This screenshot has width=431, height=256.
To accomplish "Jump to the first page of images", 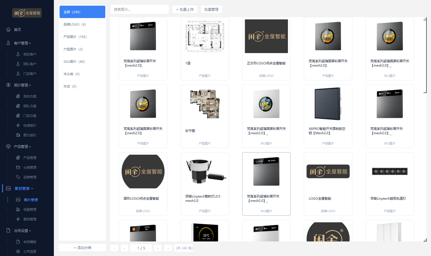I will click(x=114, y=248).
